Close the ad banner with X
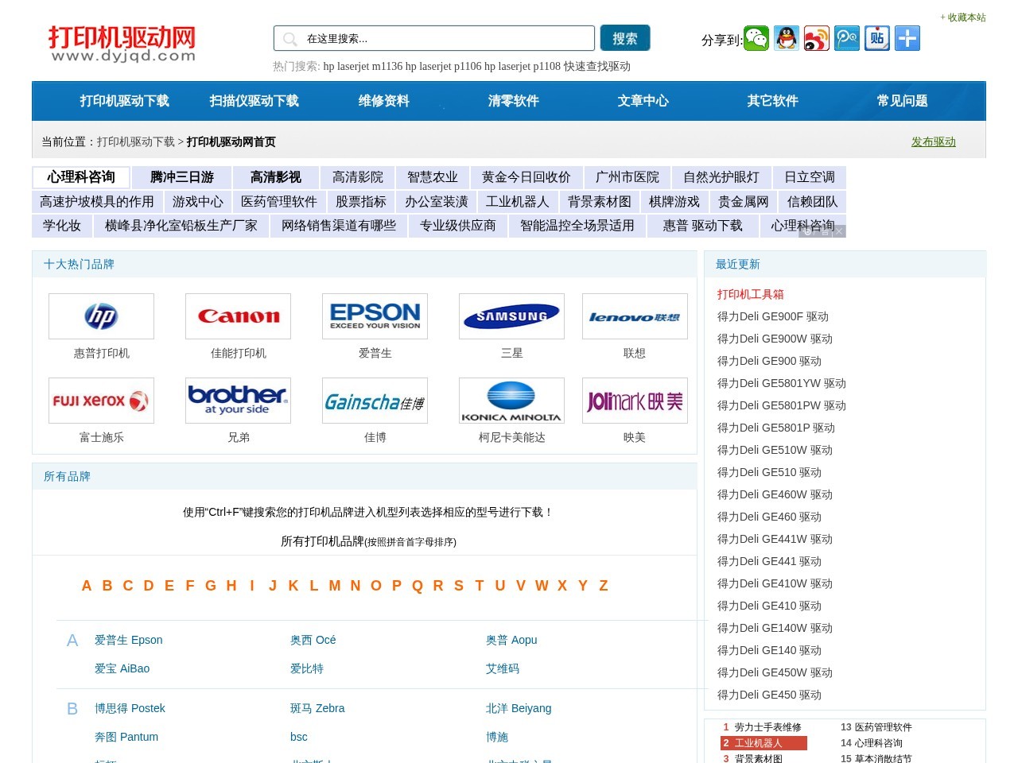The height and width of the screenshot is (763, 1018). coord(839,231)
